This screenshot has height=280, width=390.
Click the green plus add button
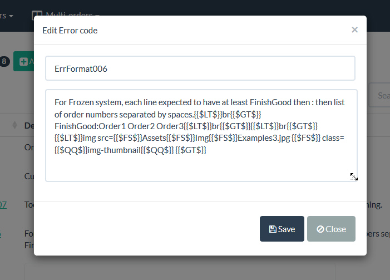point(22,61)
